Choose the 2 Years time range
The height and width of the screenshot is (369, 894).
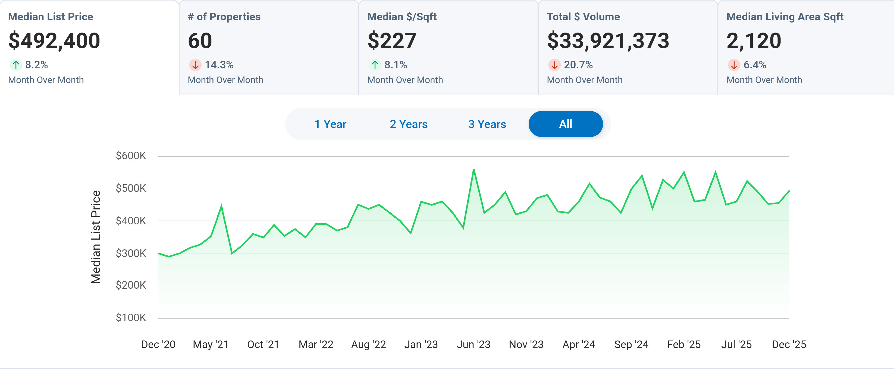(x=409, y=124)
